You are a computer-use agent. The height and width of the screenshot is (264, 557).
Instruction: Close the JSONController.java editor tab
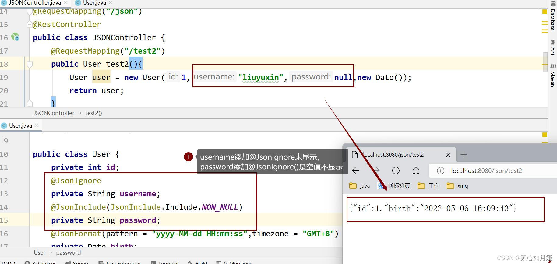pos(66,2)
